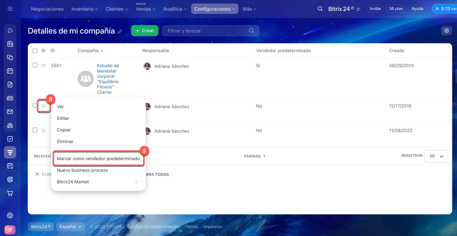Open the Español language dropdown
This screenshot has height=236, width=457.
point(71,227)
